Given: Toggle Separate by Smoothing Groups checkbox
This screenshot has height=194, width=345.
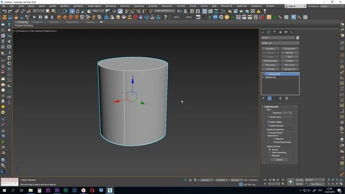Looking at the screenshot, I should pyautogui.click(x=274, y=142).
